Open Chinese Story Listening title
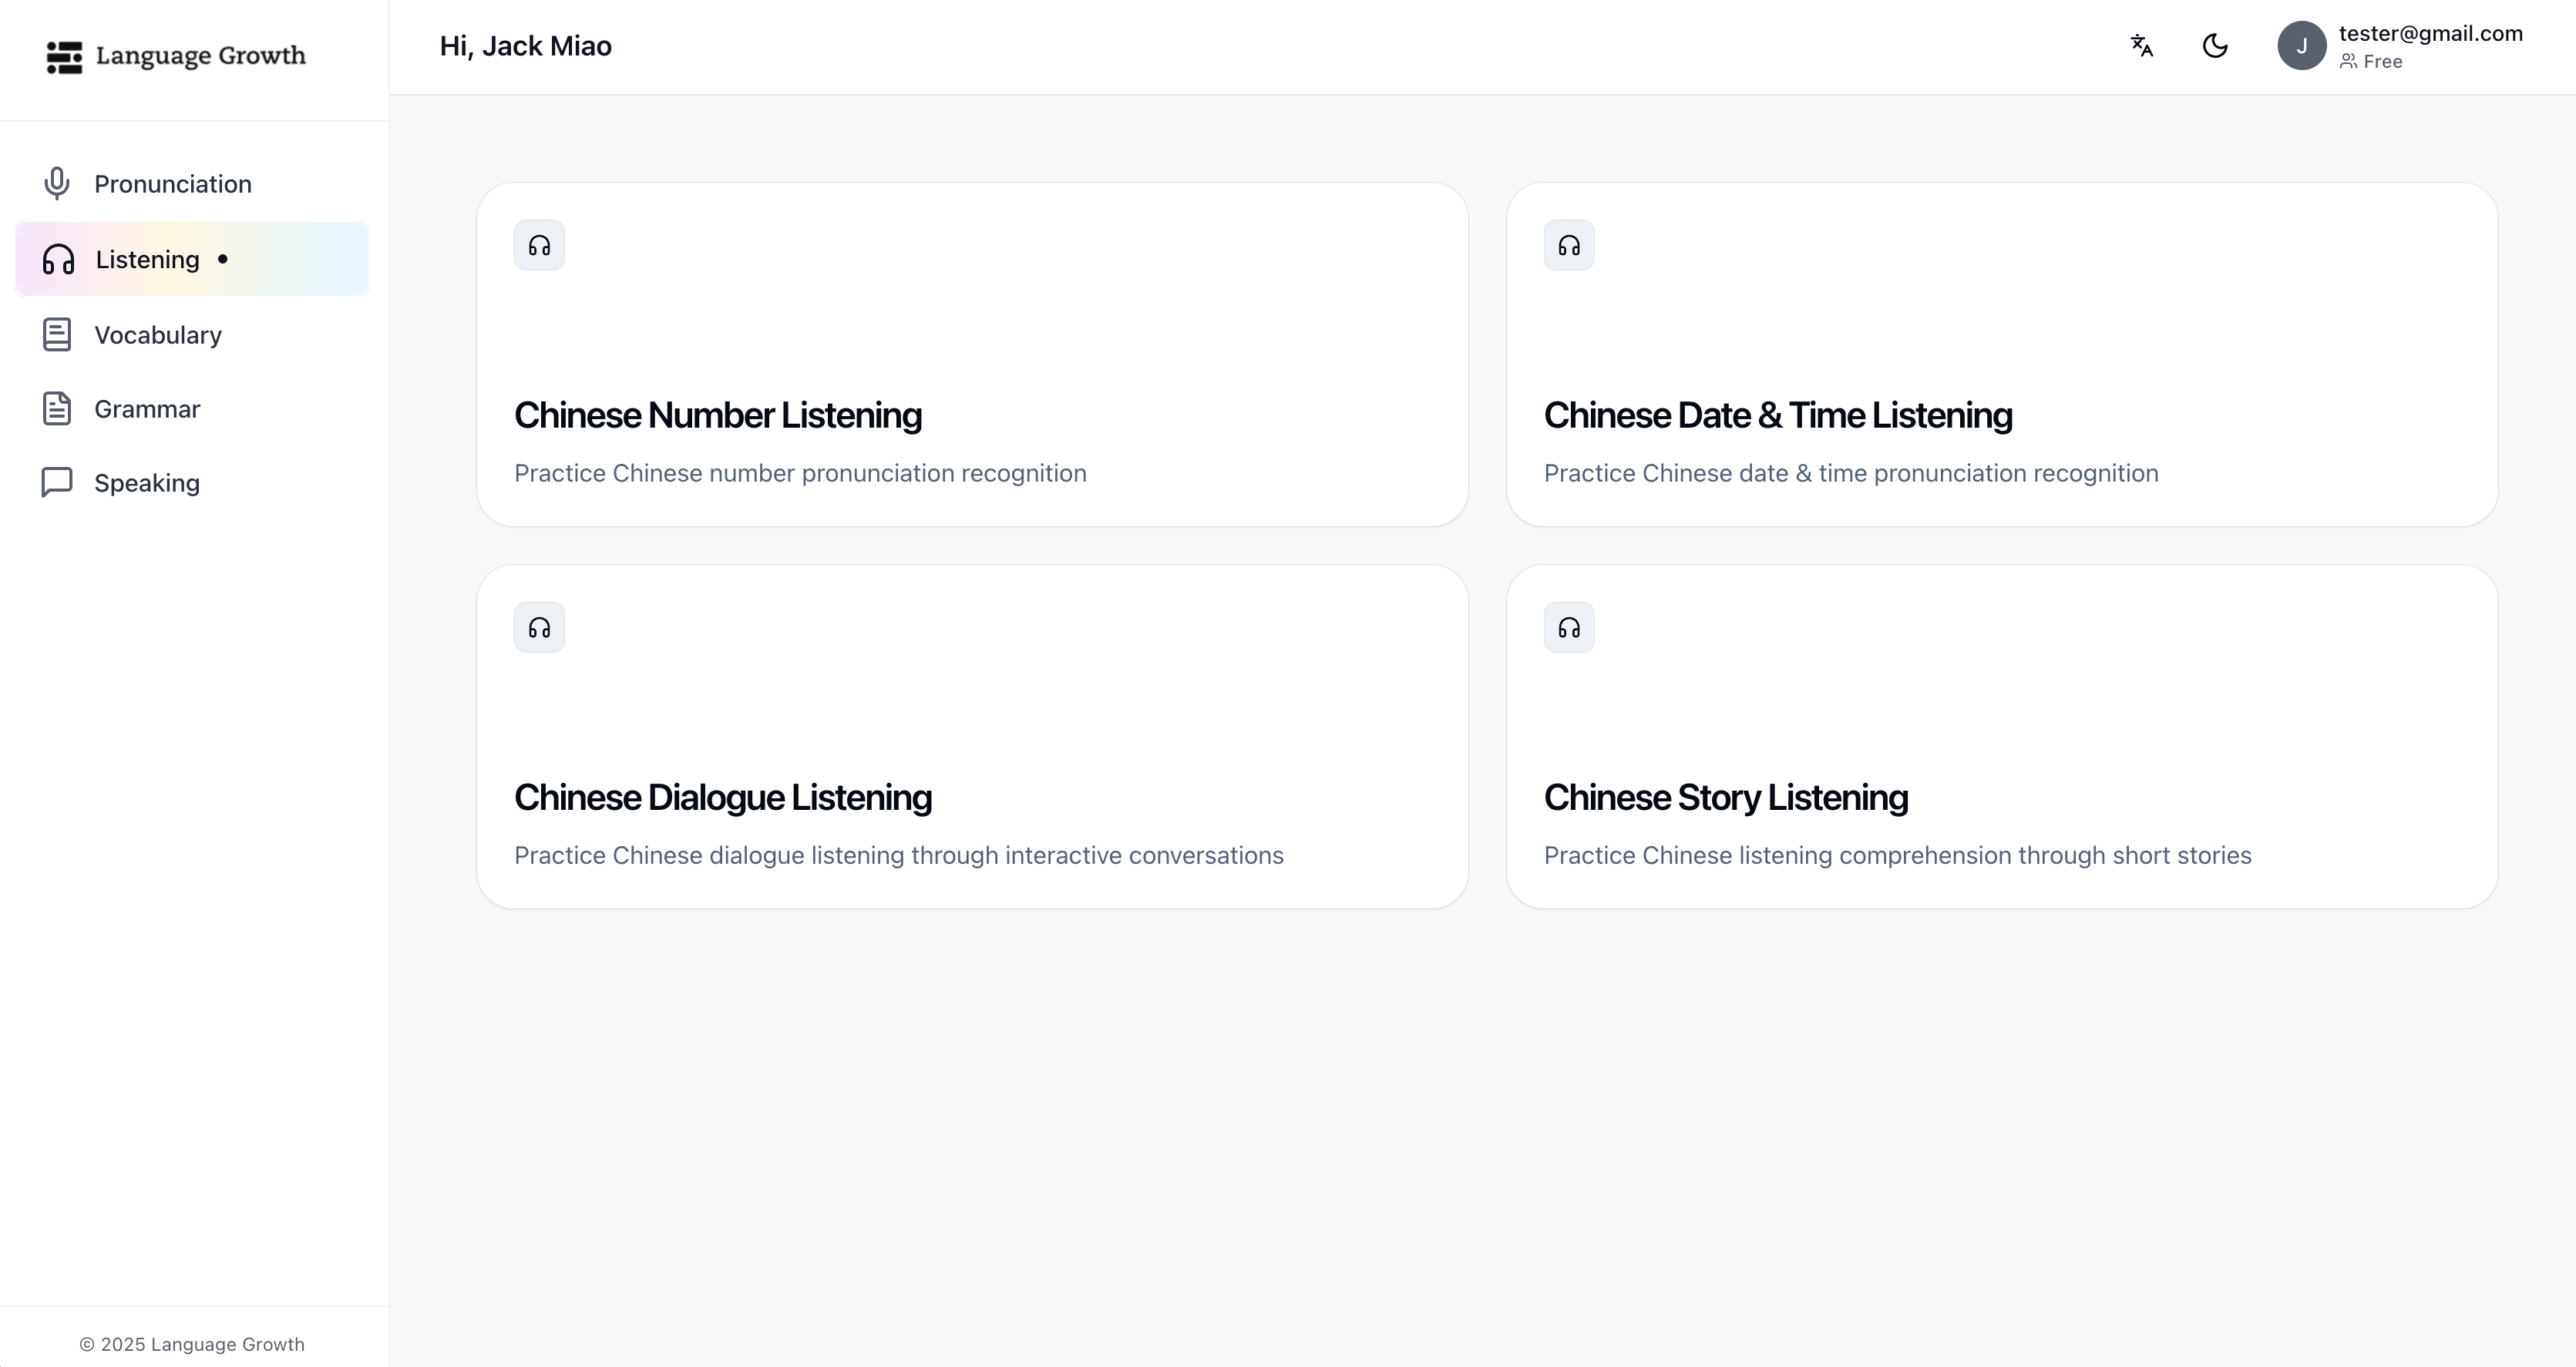Viewport: 2576px width, 1367px height. click(x=1725, y=798)
